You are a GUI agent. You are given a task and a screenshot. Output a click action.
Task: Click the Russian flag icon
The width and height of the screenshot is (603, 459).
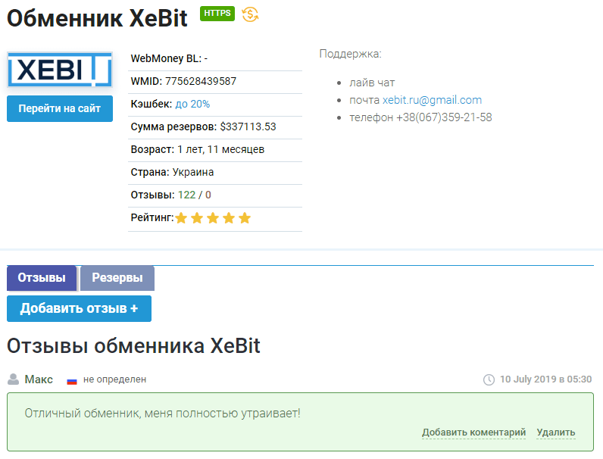(72, 381)
